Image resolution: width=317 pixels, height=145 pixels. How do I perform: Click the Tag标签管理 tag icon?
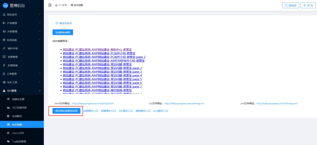(8, 141)
